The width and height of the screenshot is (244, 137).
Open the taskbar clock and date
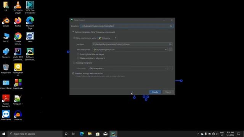point(230,134)
